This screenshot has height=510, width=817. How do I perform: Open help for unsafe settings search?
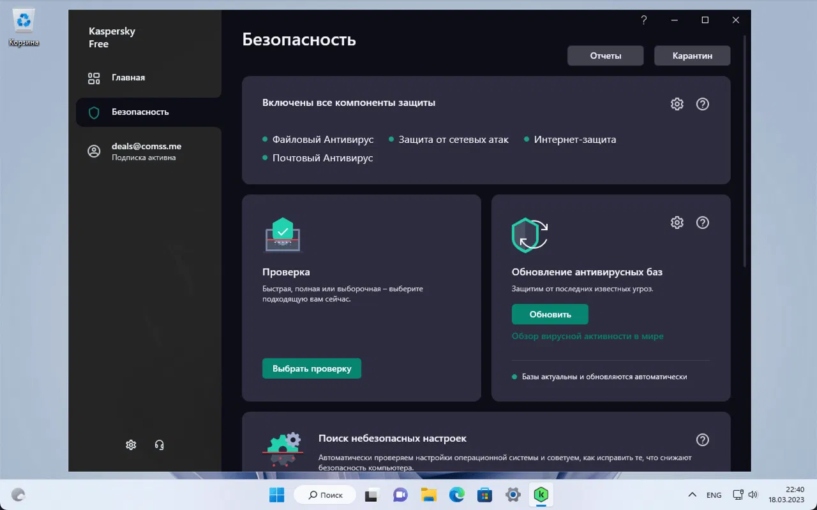pos(703,440)
